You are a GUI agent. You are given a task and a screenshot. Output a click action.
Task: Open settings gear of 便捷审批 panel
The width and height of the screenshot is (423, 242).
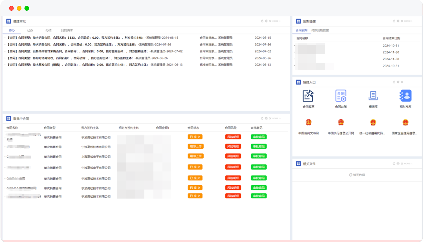click(x=266, y=21)
